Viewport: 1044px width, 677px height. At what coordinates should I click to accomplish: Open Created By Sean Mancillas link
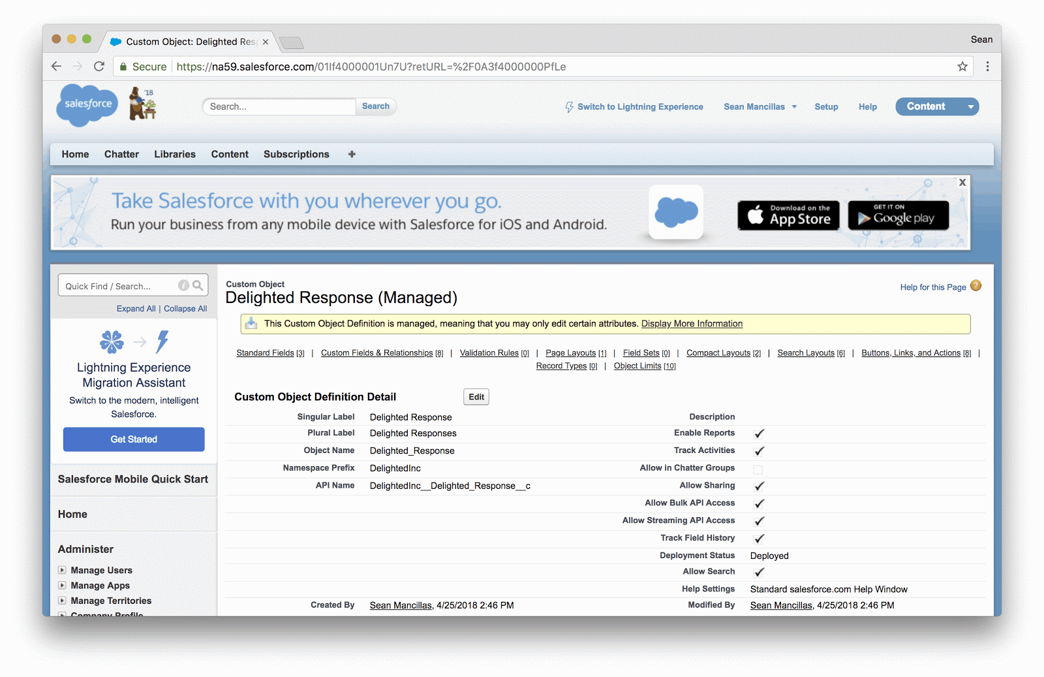[x=401, y=606]
